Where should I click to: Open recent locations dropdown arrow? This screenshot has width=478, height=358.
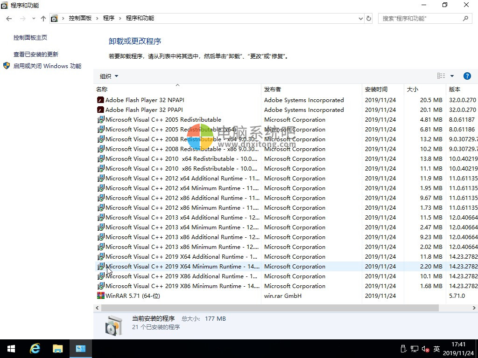[34, 19]
